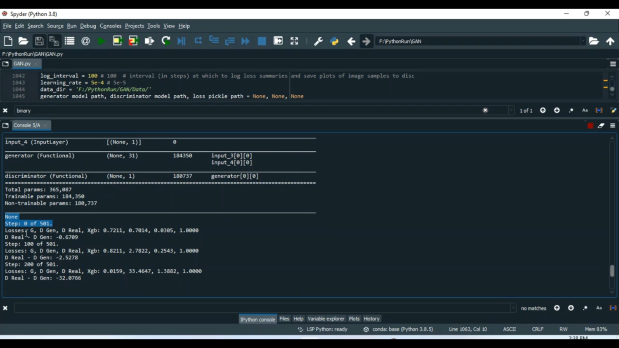Screen dimensions: 619x348
Task: Click the Re-run last script icon
Action: click(x=166, y=41)
